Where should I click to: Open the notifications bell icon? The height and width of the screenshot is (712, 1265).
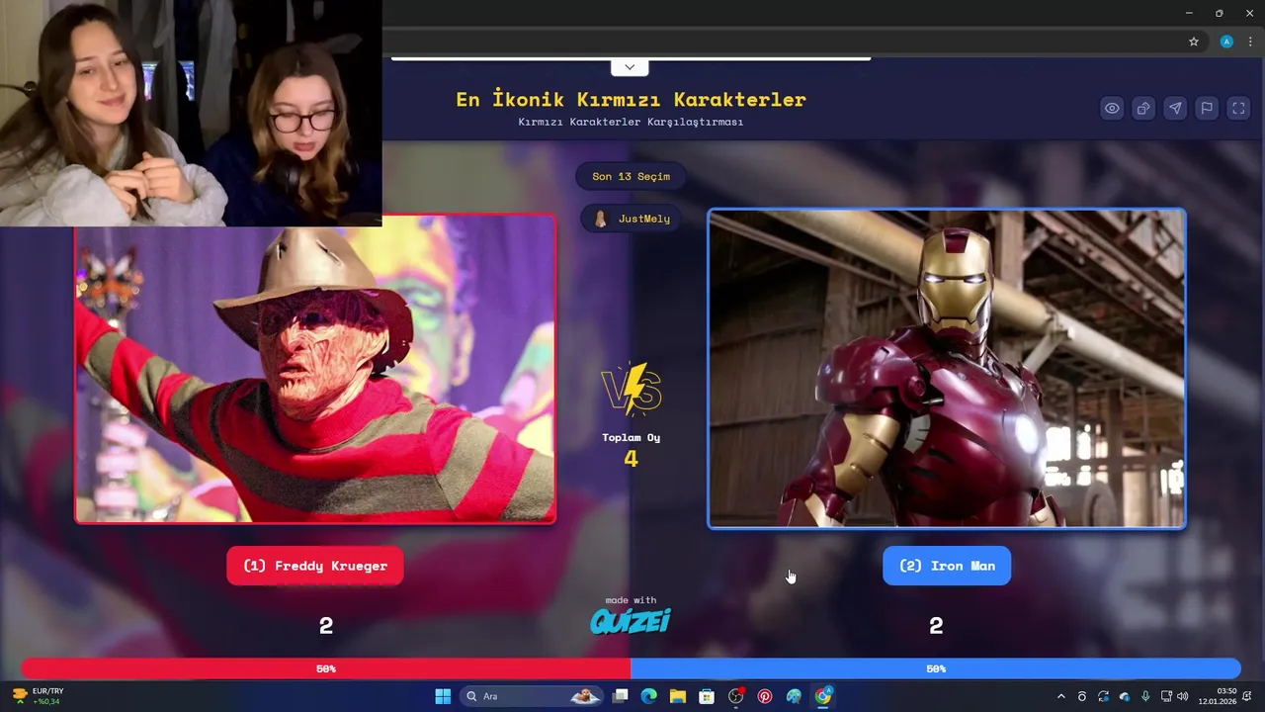tap(1248, 696)
